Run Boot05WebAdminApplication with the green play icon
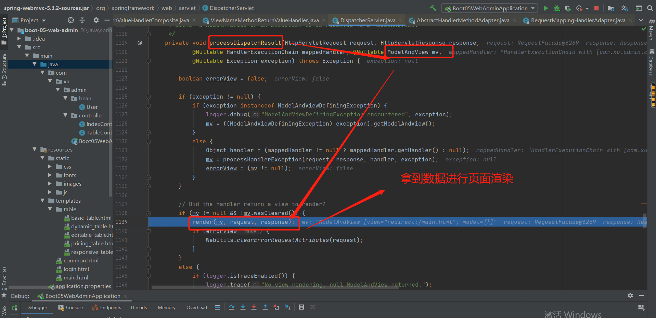 [546, 8]
